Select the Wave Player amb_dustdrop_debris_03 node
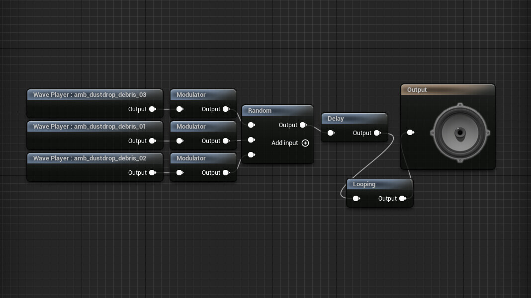 coord(94,95)
